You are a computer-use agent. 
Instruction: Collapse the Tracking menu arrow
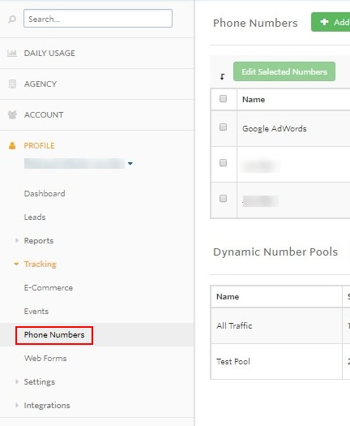[16, 264]
